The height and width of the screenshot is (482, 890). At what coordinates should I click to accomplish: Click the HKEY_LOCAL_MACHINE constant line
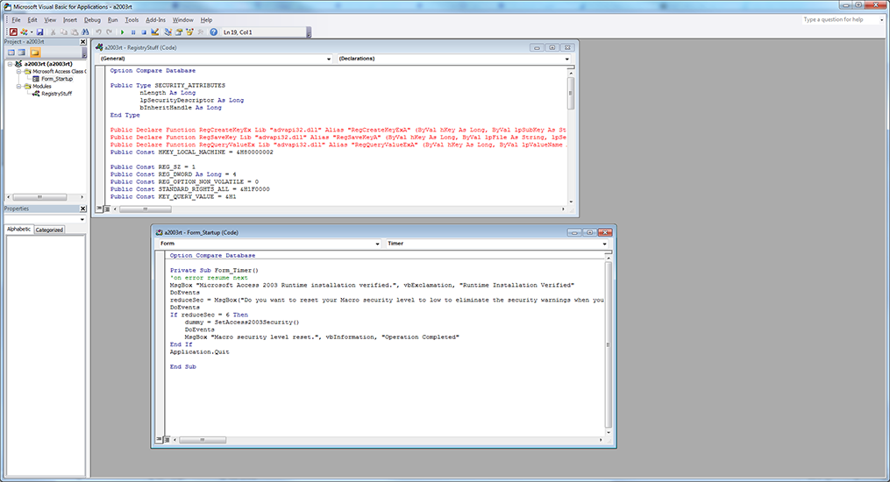tap(192, 152)
